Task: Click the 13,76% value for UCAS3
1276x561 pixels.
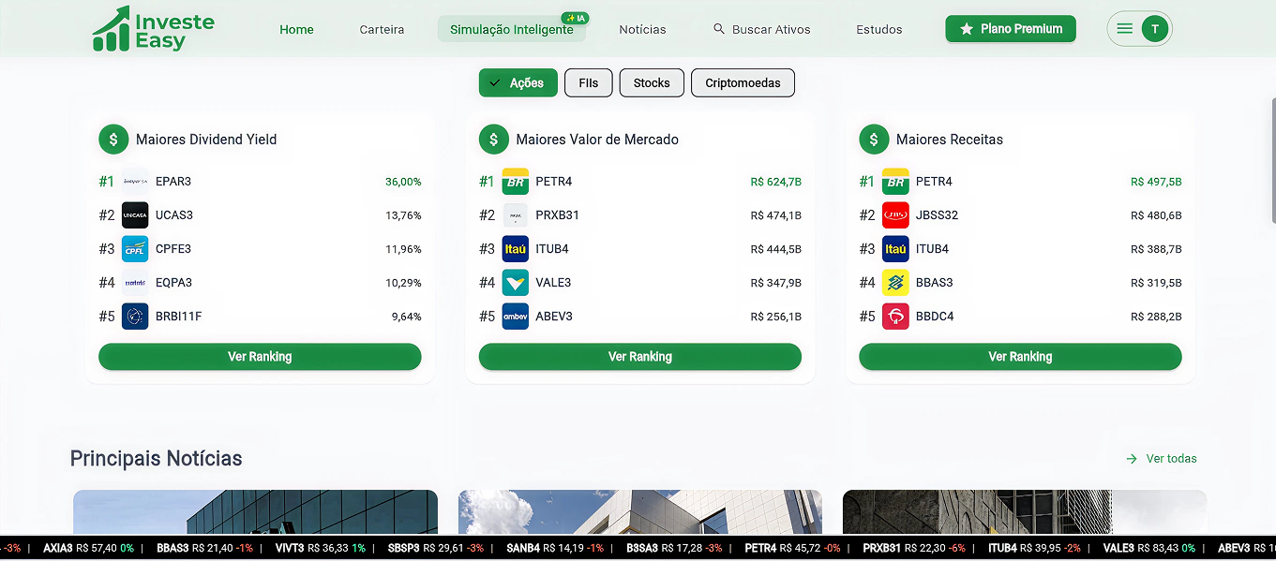Action: point(403,215)
